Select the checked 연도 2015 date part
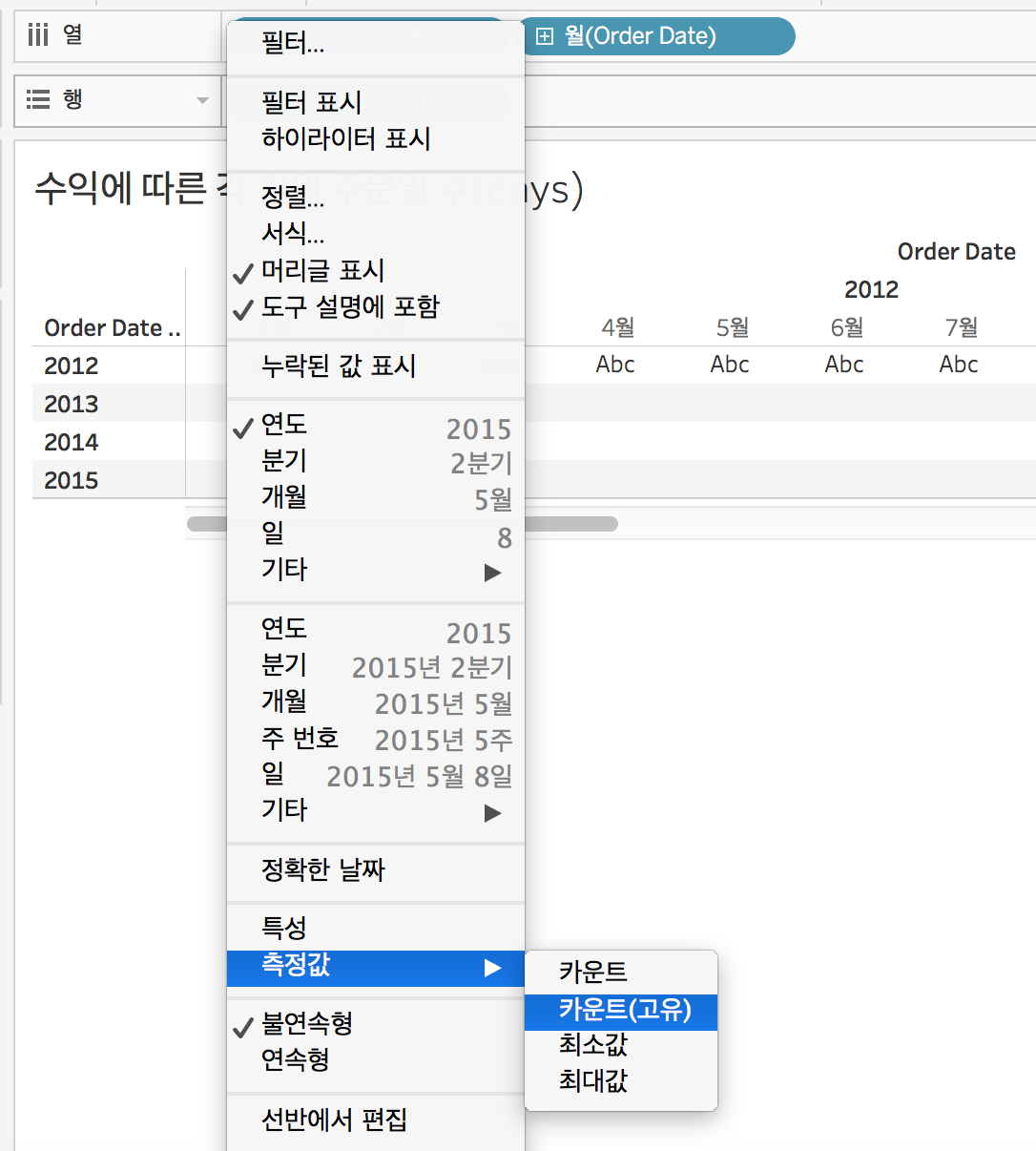The height and width of the screenshot is (1151, 1036). click(x=376, y=425)
